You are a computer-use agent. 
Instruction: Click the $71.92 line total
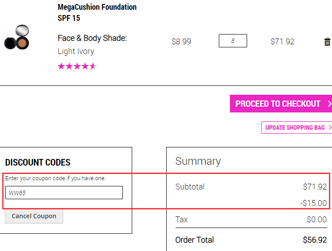[x=282, y=42]
